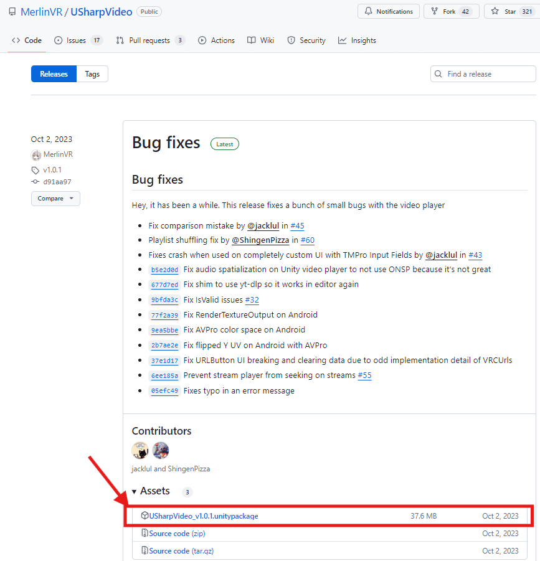Click the Security shield icon

click(x=291, y=40)
